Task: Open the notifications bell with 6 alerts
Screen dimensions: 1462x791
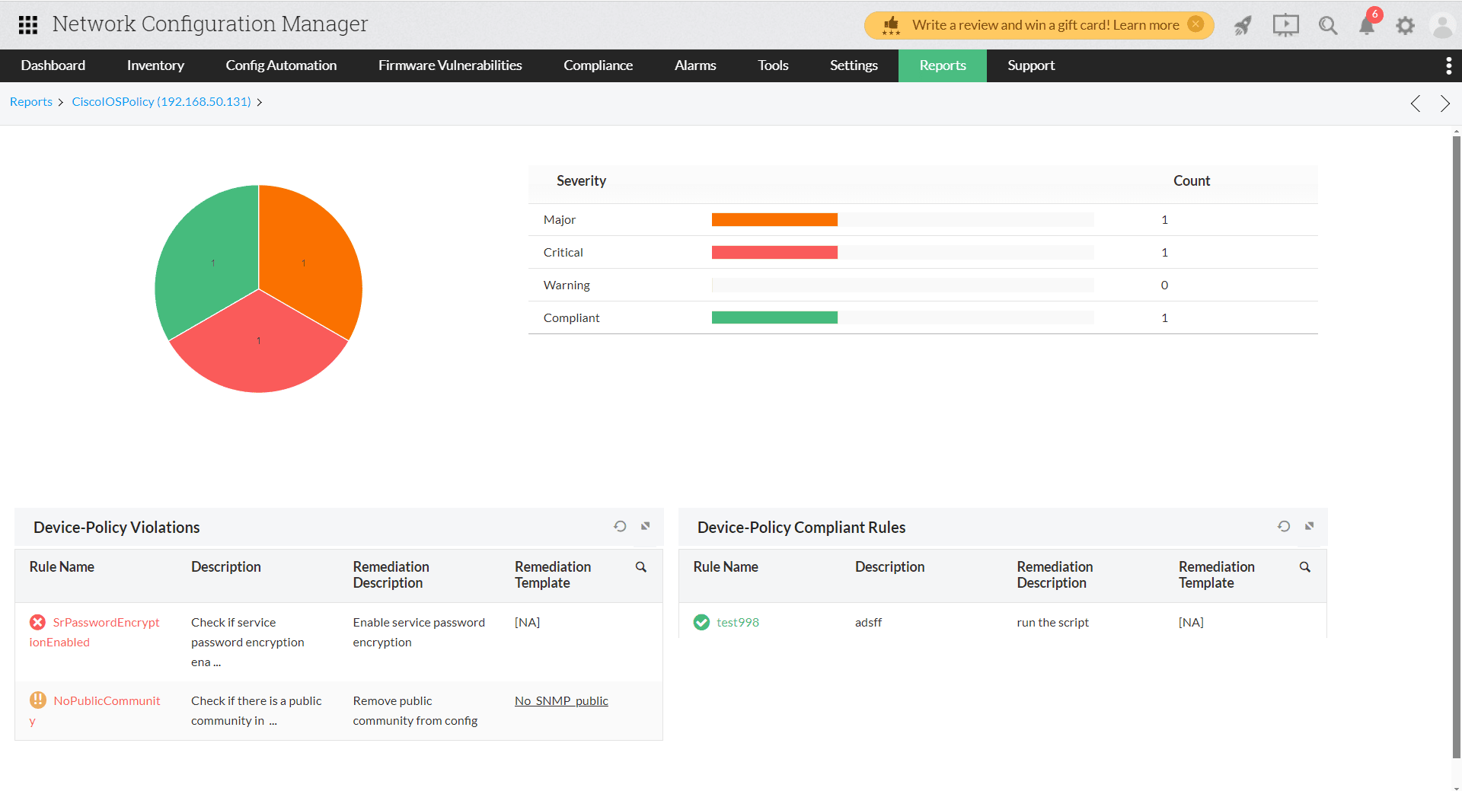Action: tap(1367, 25)
